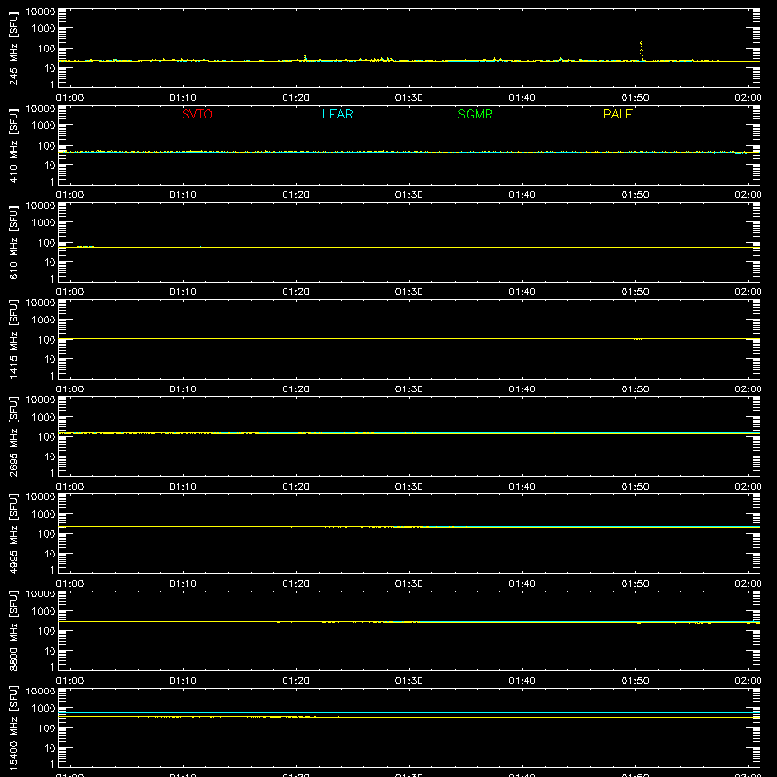The image size is (777, 777).
Task: Click the 100 y-axis label of 610 MHz plot
Action: coord(47,243)
